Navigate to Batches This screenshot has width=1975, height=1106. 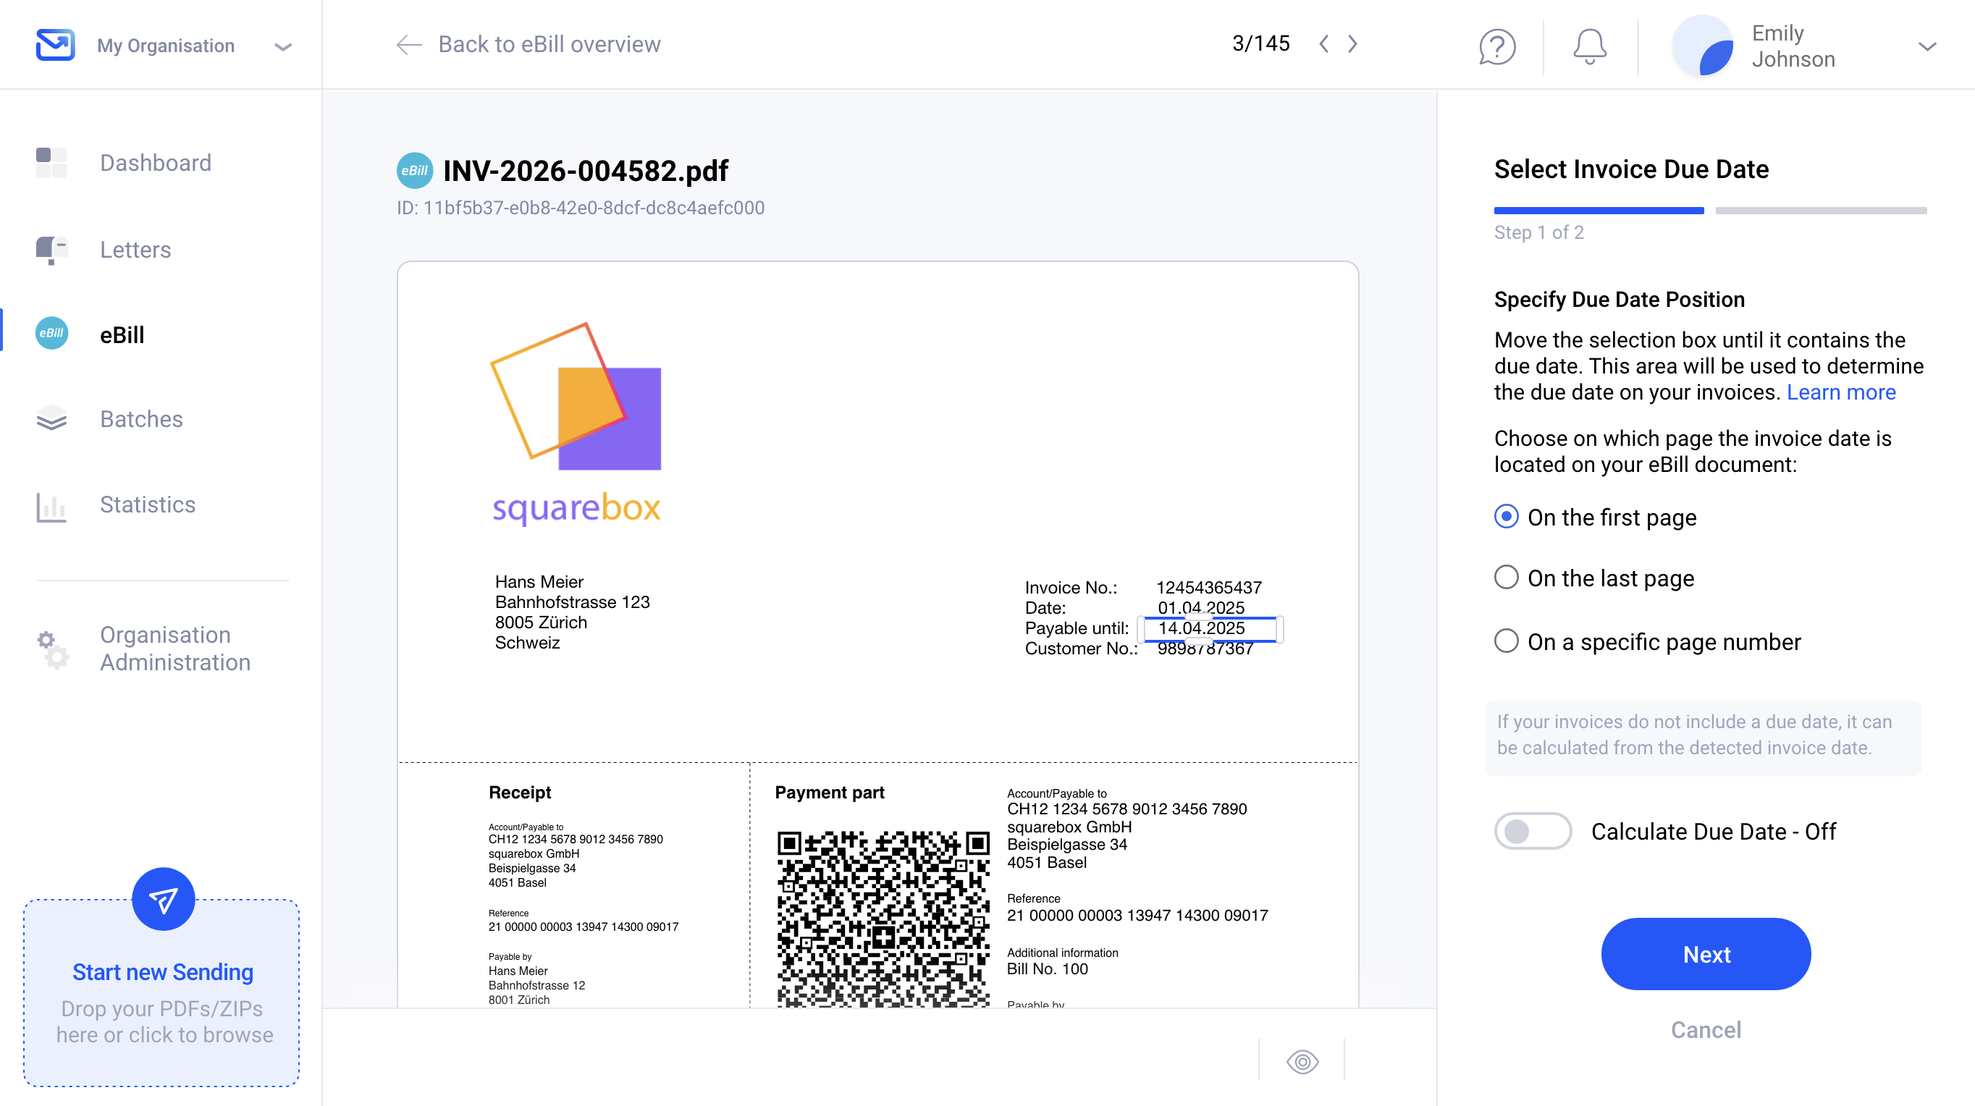click(142, 419)
